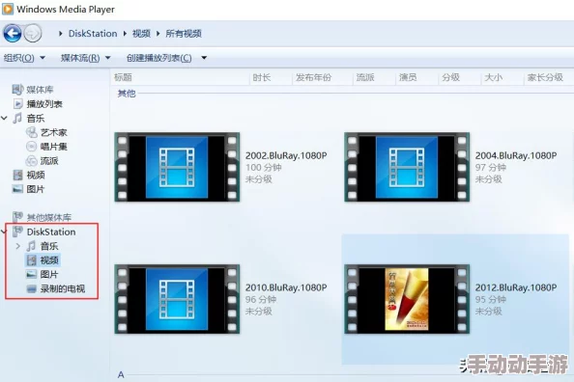Click the 100 分钟 duration text
The width and height of the screenshot is (574, 382).
click(x=264, y=168)
